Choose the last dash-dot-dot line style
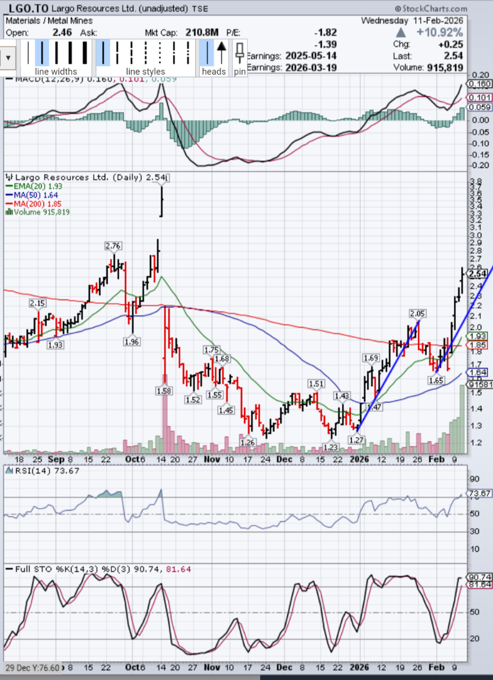Screen dimensions: 493x680 point(188,53)
